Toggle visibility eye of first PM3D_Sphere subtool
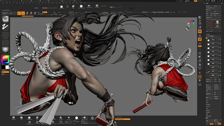Image resolution: width=224 pixels, height=126 pixels. coord(220,40)
